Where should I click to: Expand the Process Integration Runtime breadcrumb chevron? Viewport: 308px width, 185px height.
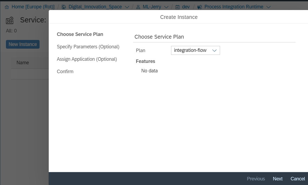(x=268, y=7)
